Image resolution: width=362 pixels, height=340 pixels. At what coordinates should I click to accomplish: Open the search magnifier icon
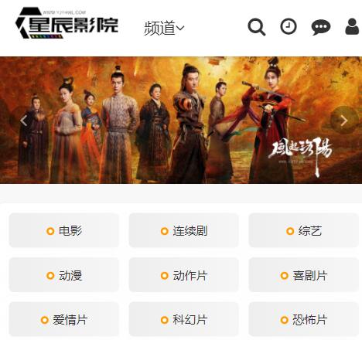click(257, 27)
